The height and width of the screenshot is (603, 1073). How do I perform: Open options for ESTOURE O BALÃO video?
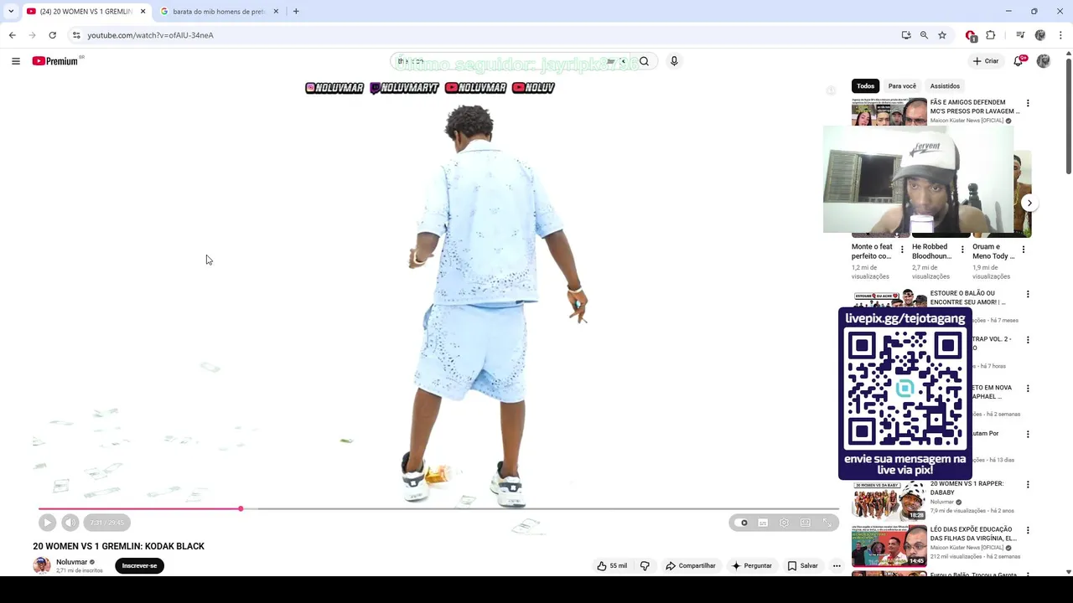1028,295
